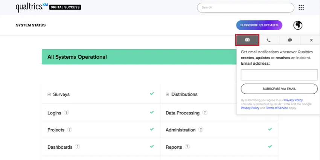The image size is (320, 160).
Task: Expand the Surveys component group
Action: coord(49,94)
